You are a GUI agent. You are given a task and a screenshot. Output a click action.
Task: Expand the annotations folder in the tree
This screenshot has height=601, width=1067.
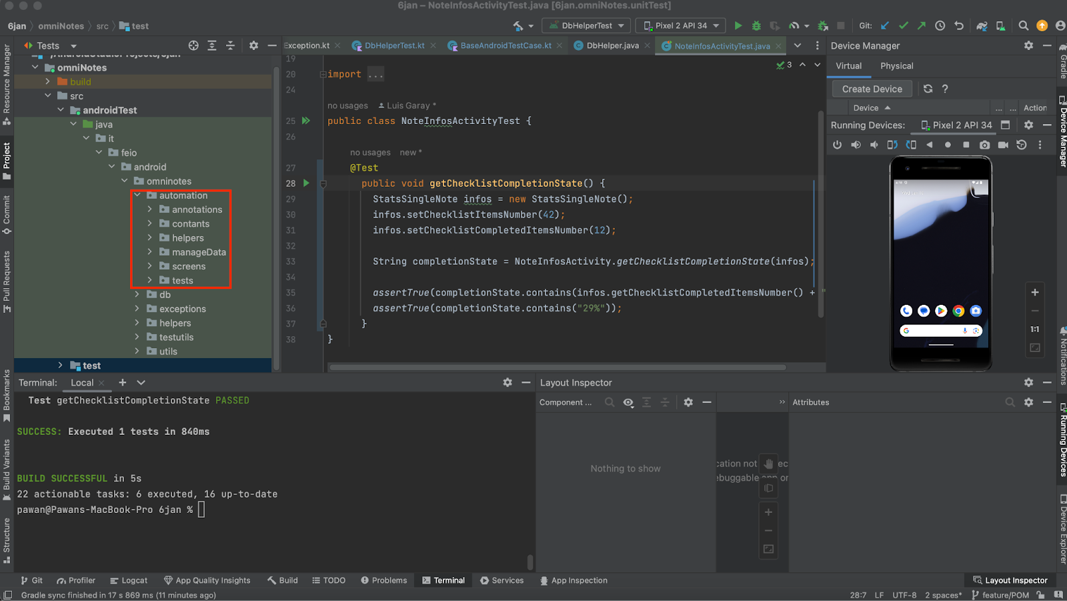pyautogui.click(x=150, y=209)
